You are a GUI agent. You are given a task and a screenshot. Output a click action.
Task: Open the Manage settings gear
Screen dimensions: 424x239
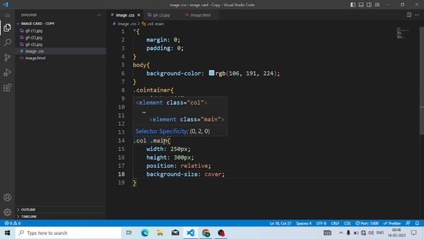click(x=7, y=212)
